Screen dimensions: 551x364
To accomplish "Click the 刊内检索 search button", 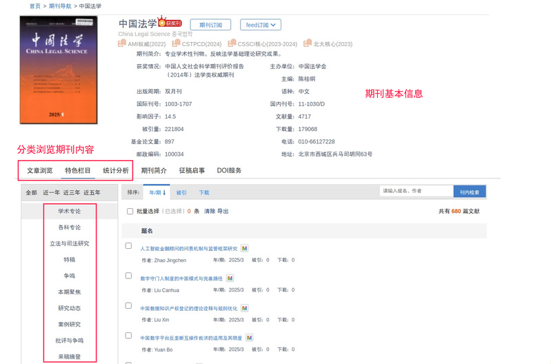I will click(x=469, y=192).
